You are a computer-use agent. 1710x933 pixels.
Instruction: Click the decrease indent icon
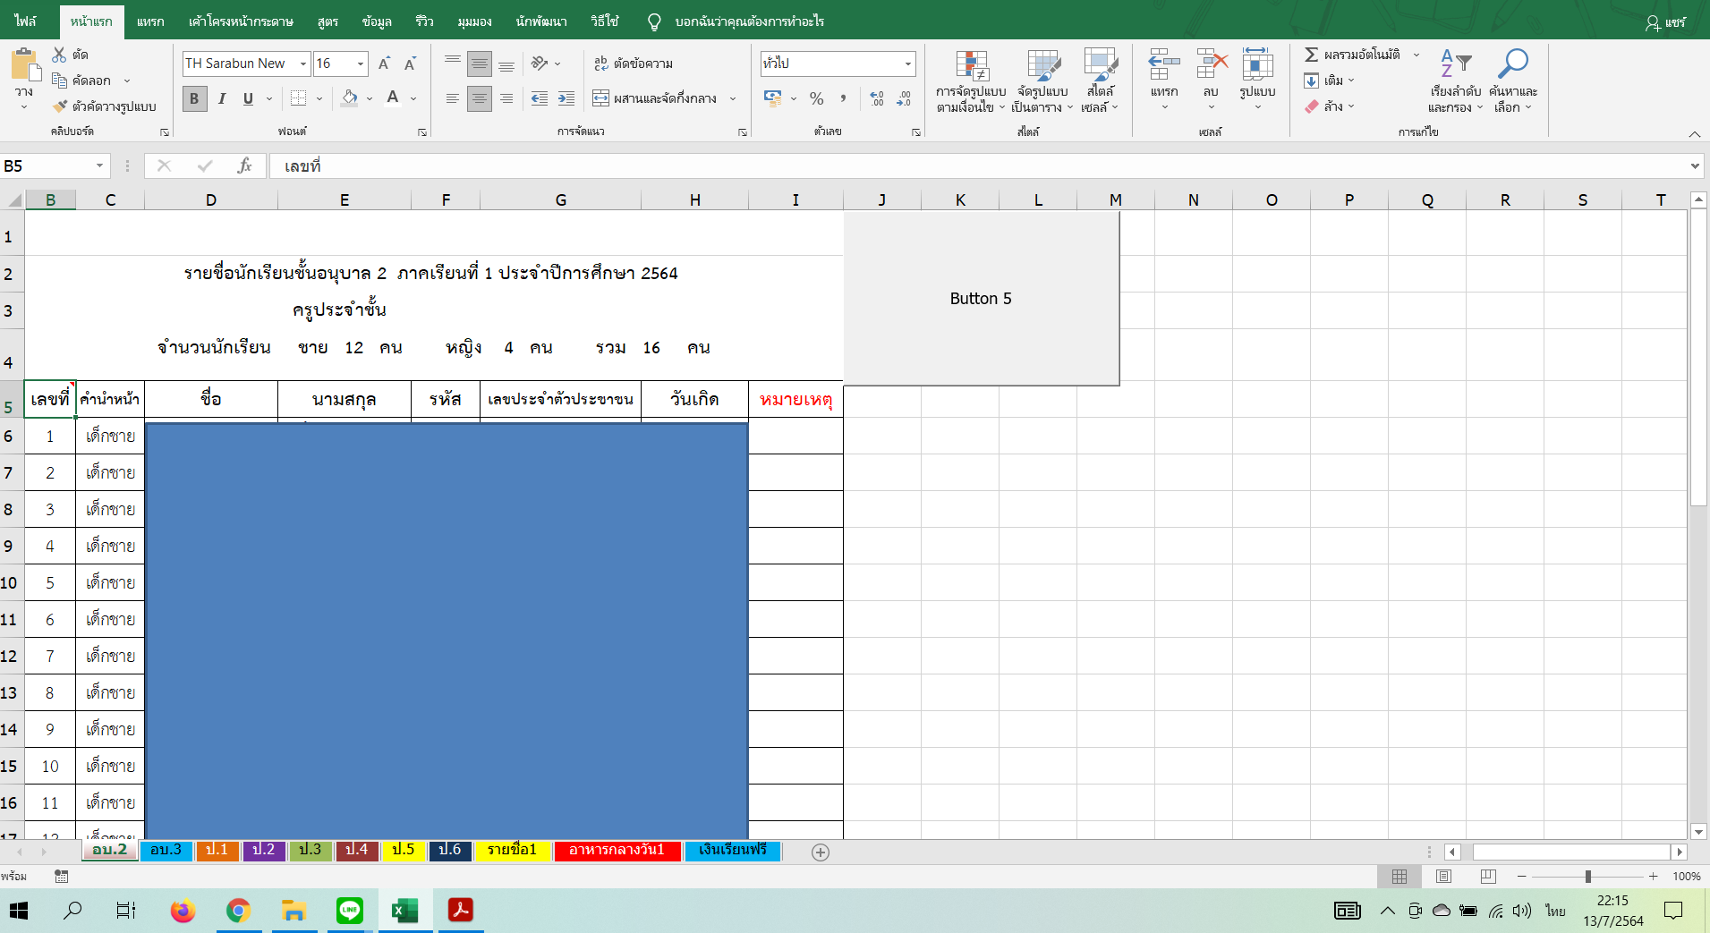point(540,98)
